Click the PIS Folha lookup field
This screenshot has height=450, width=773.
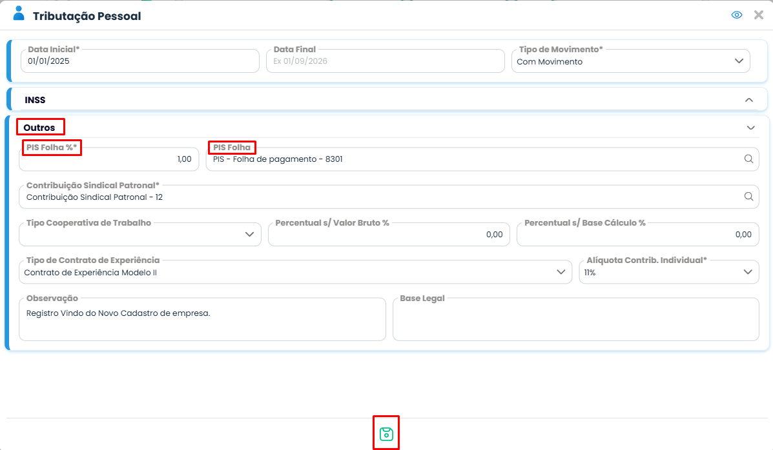[482, 159]
